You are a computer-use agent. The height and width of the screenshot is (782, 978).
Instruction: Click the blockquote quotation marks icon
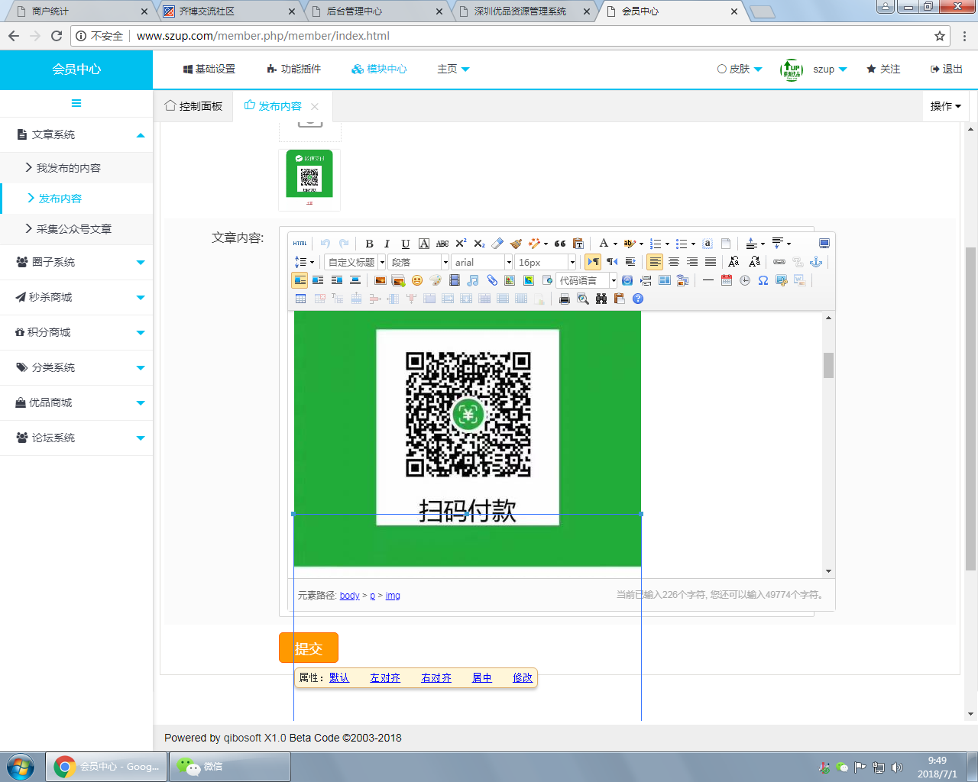[560, 244]
